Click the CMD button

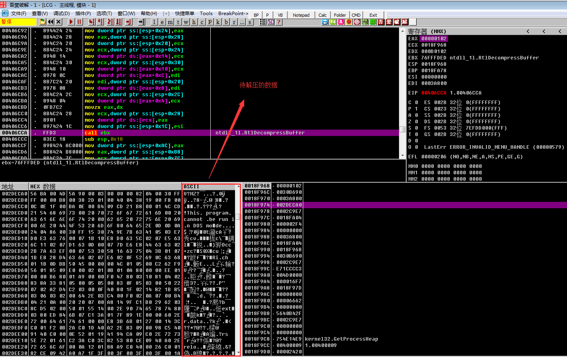tap(356, 15)
